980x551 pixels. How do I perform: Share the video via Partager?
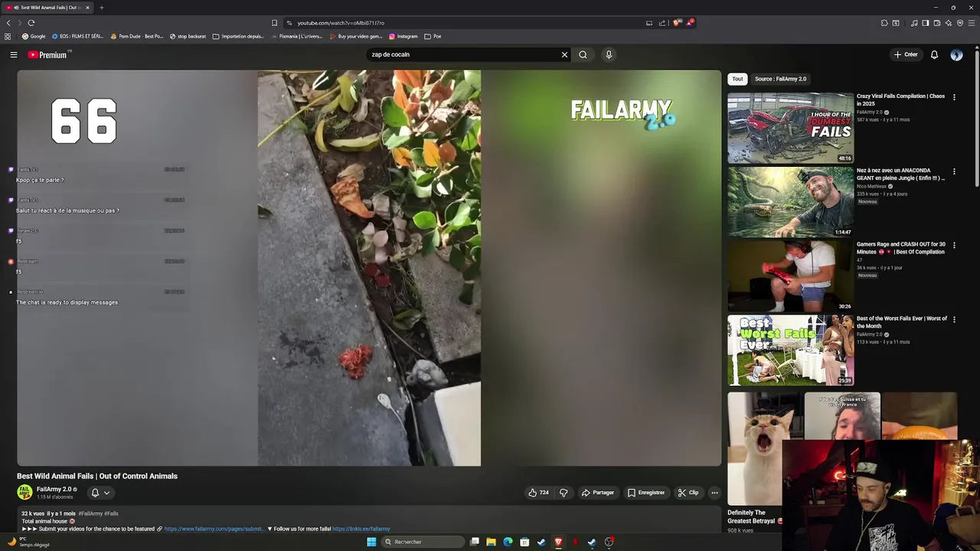597,493
